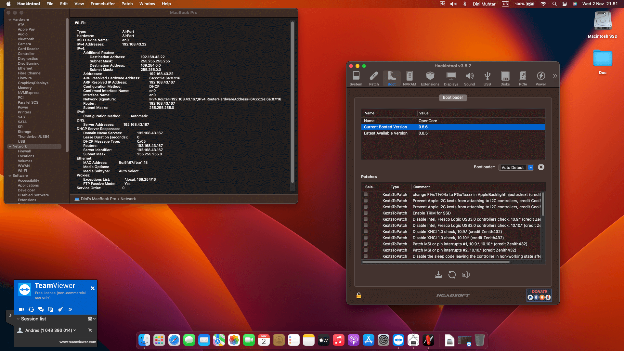Open the Framebuffer menu
Viewport: 624px width, 351px height.
[103, 4]
